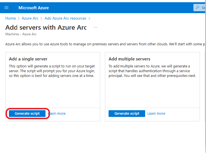
Task: Generate script for a single server
Action: coord(27,114)
